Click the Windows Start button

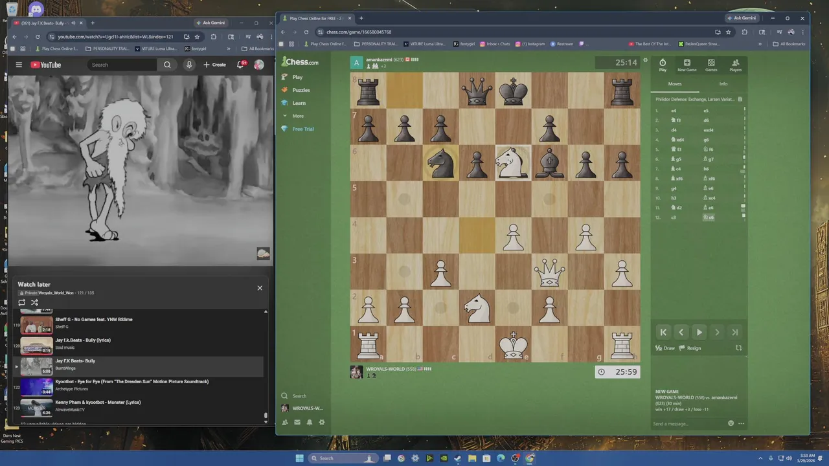point(299,458)
